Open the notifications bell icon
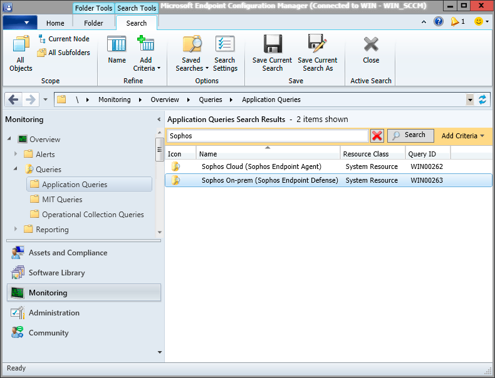 point(454,21)
